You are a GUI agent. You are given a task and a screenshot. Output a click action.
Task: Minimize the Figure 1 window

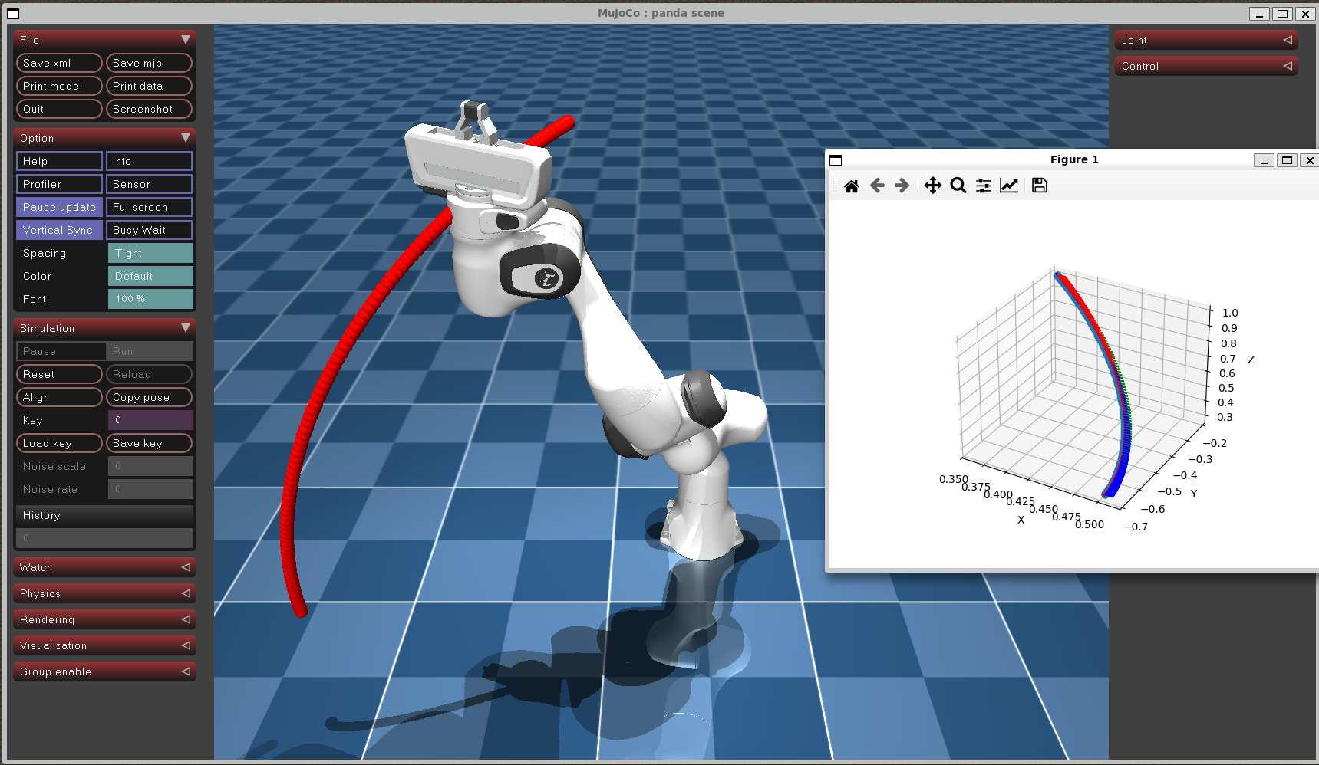coord(1264,160)
